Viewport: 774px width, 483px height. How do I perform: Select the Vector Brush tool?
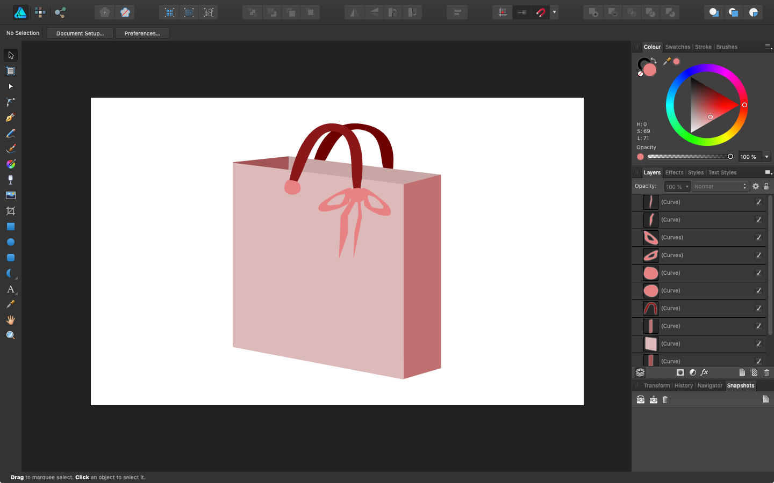pos(11,149)
